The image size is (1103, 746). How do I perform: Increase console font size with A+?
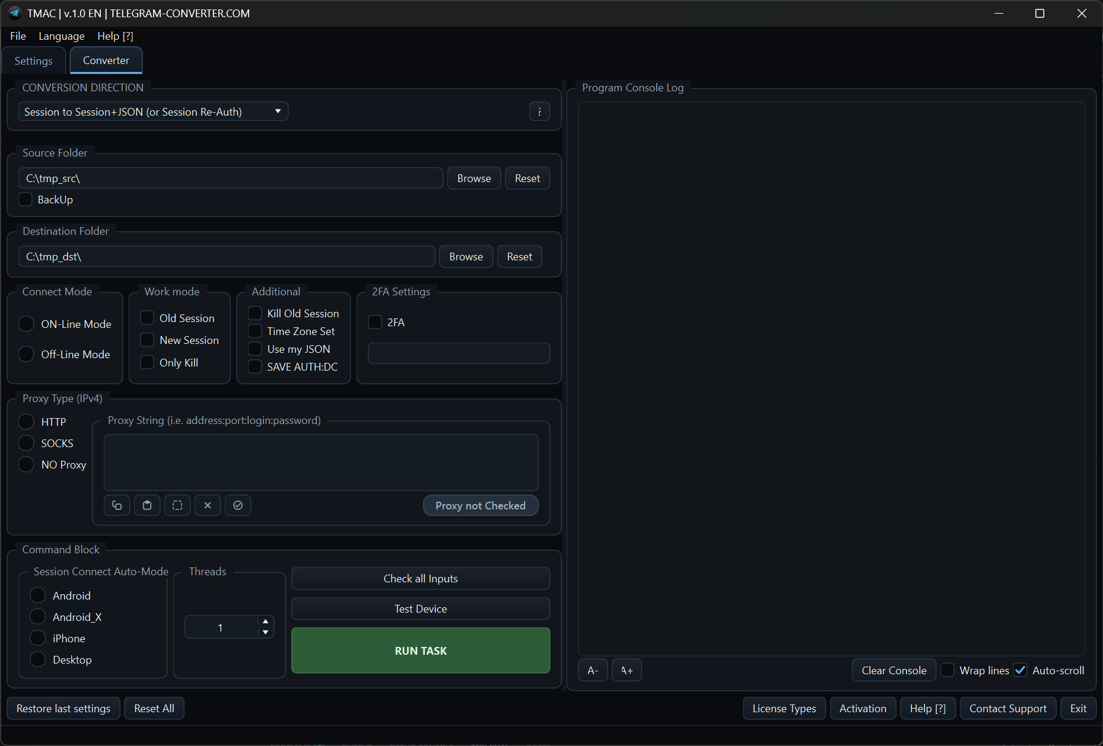point(627,671)
